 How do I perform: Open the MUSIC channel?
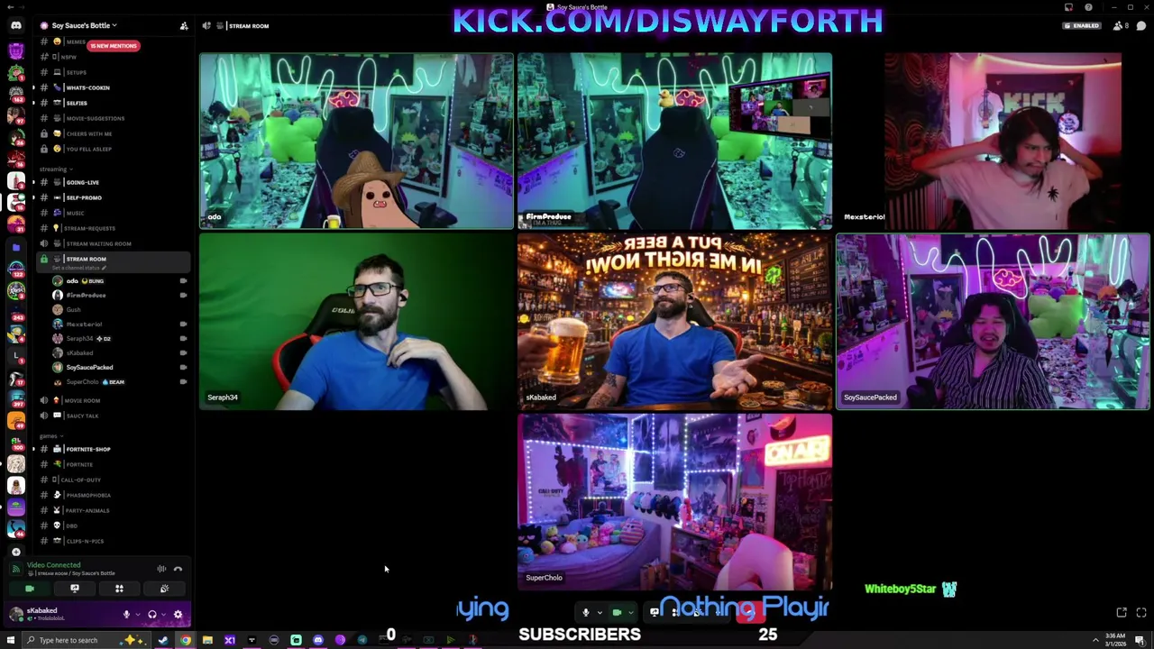point(113,213)
